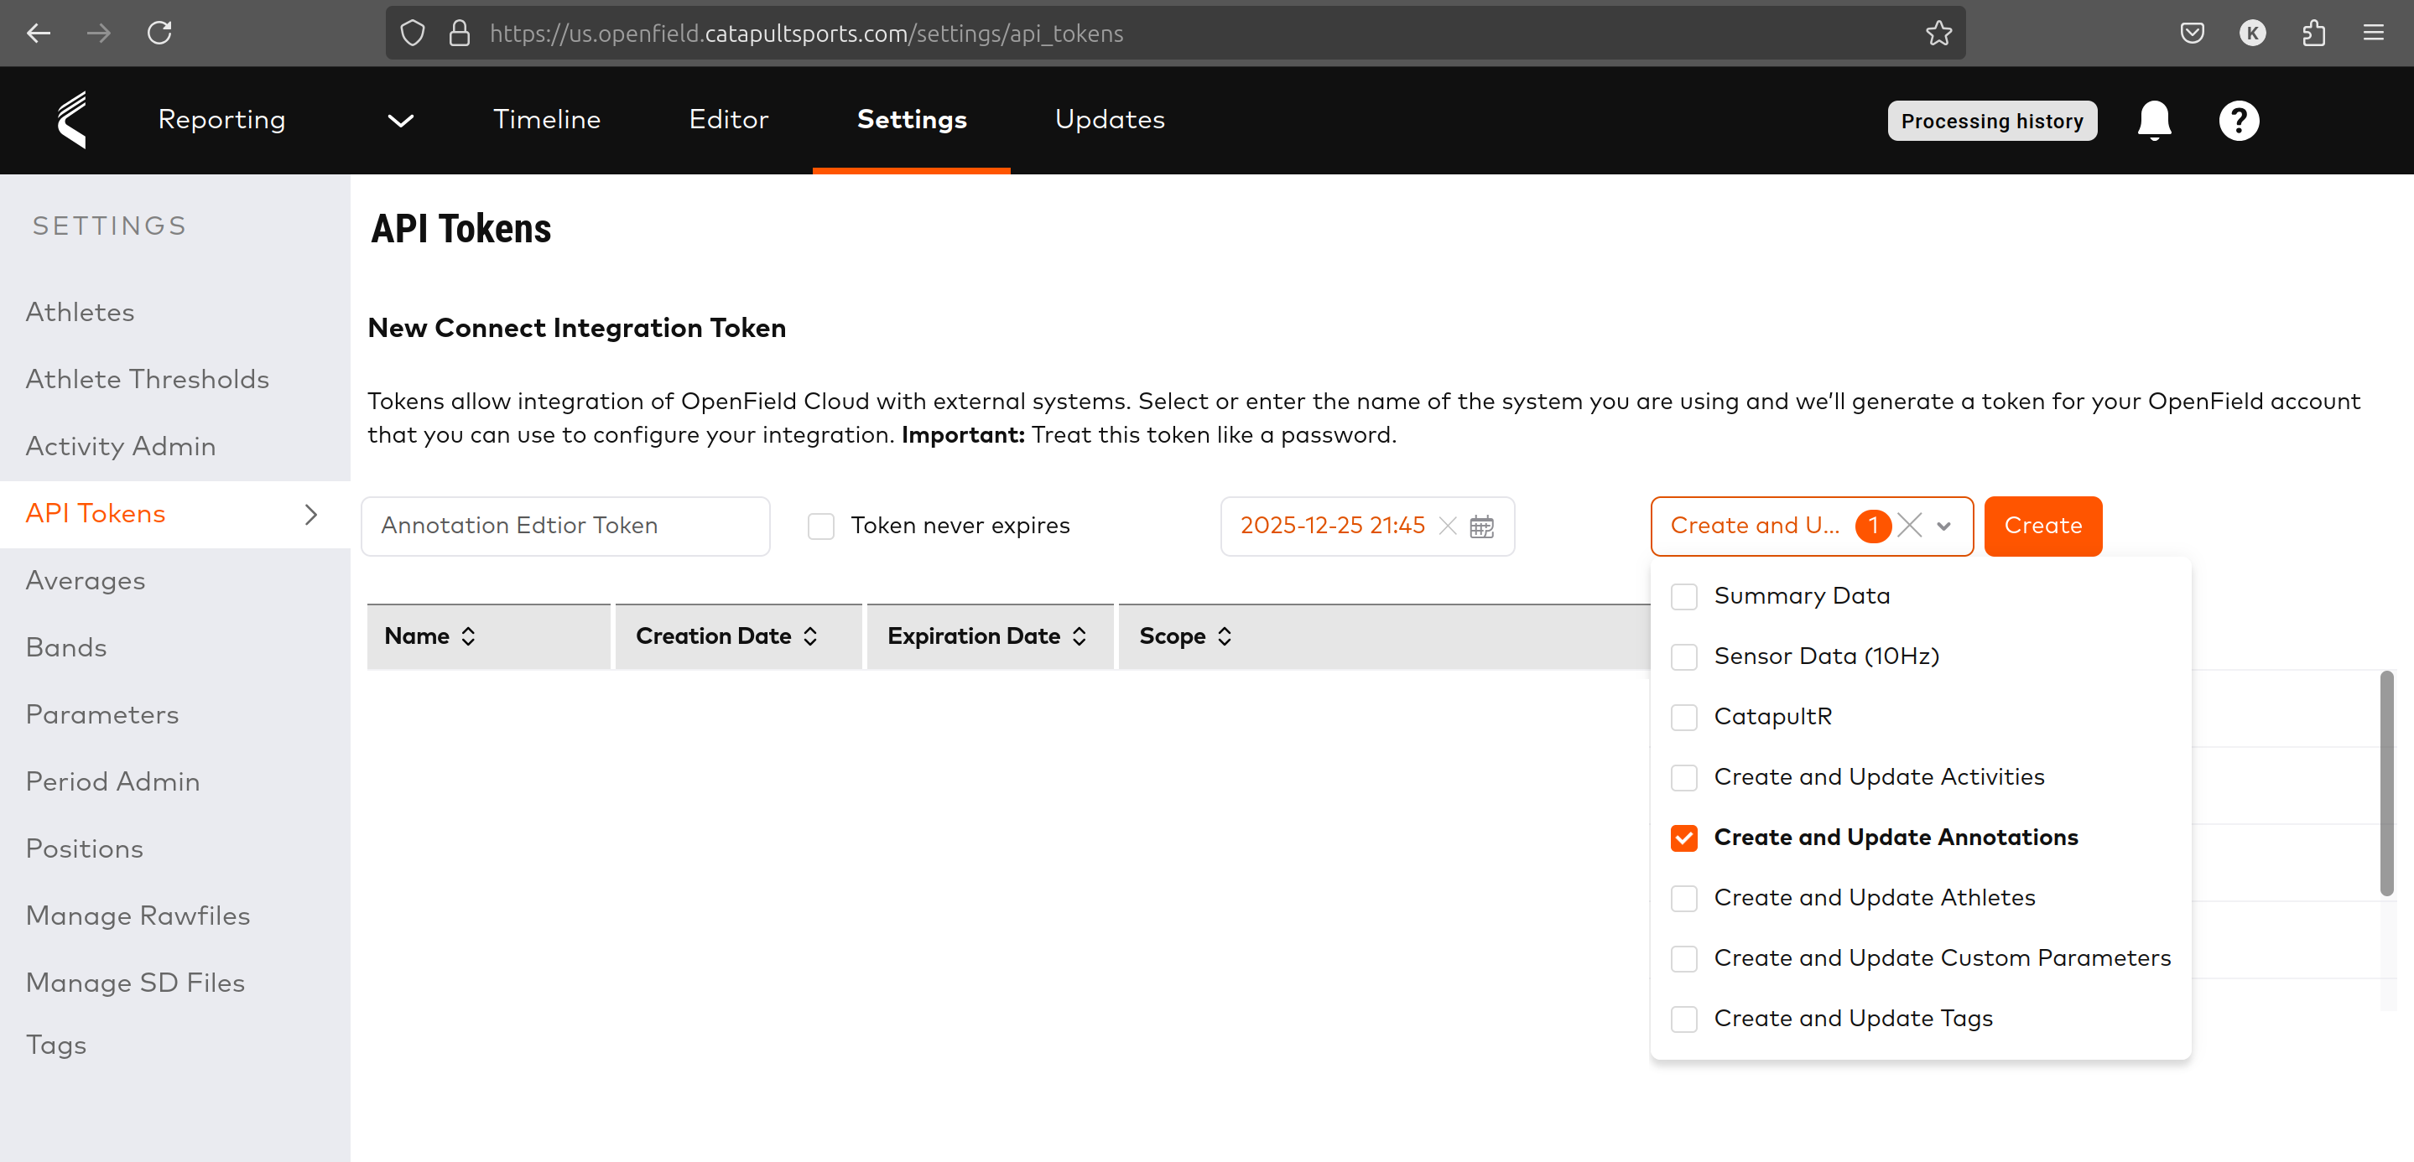Clear selected scopes via the X icon

1909,527
